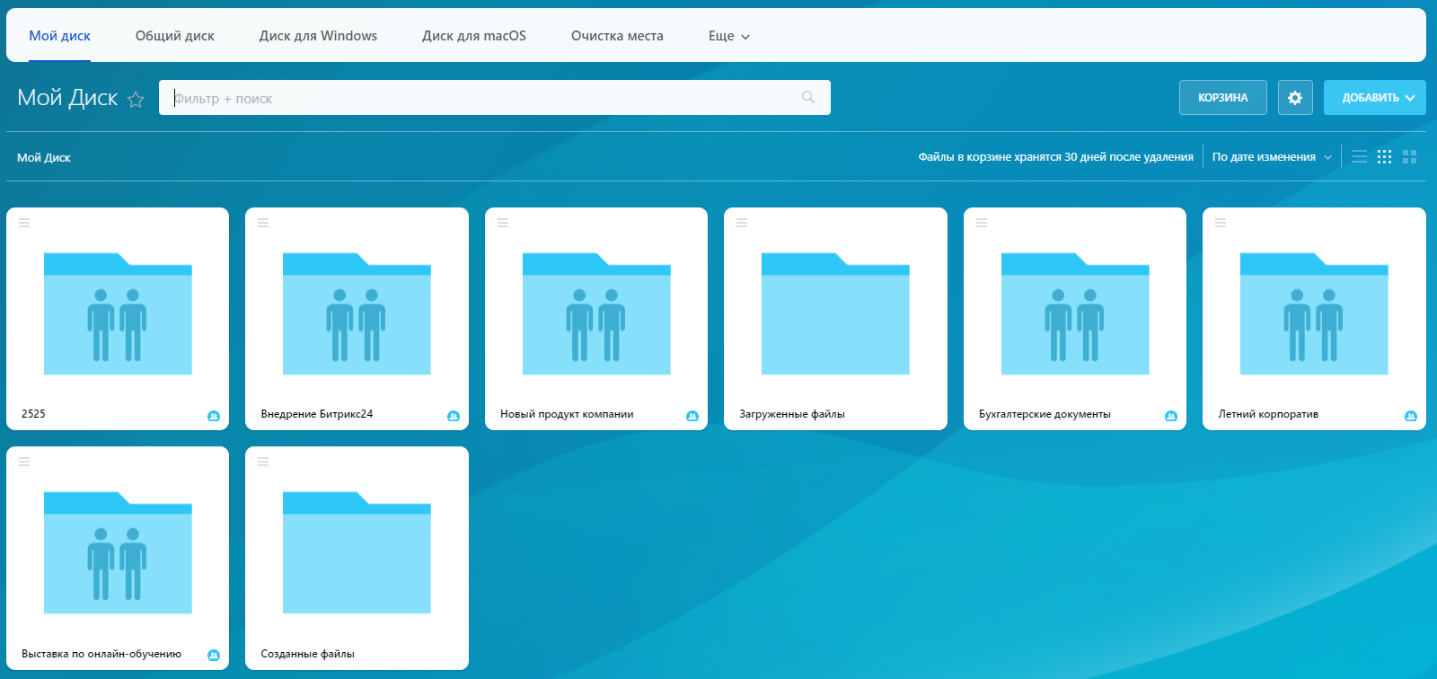
Task: Open menu handle of Созданные файлы
Action: [263, 462]
